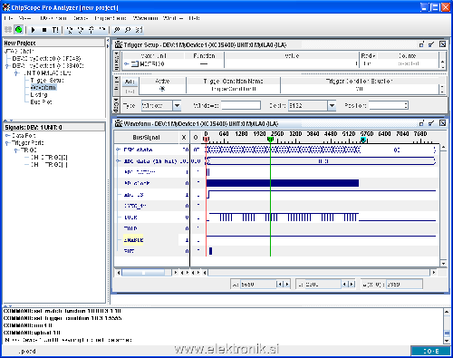Collapse the TRIG0 port node

16,150
